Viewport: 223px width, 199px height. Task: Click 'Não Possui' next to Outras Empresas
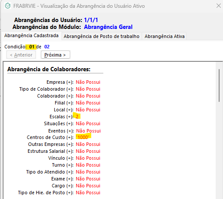click(88, 144)
